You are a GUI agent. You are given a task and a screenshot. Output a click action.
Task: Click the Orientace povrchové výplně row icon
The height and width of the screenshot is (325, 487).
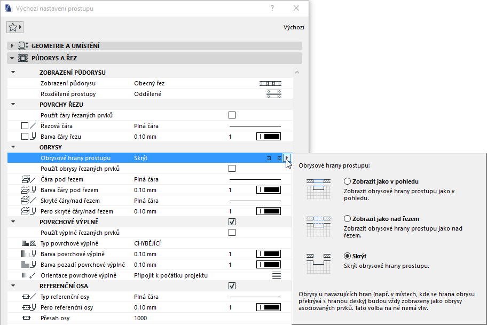coord(29,275)
